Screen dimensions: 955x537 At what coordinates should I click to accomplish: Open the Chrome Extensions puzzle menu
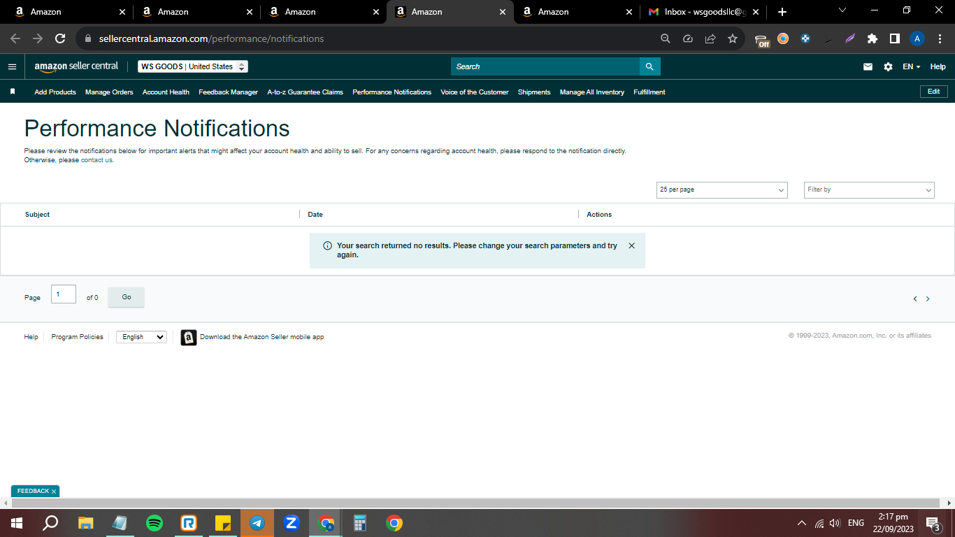[872, 39]
